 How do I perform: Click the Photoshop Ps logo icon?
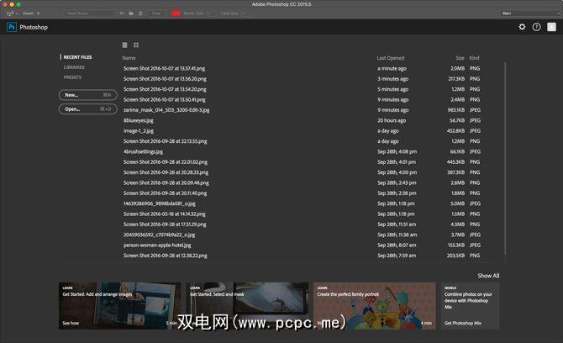[12, 27]
